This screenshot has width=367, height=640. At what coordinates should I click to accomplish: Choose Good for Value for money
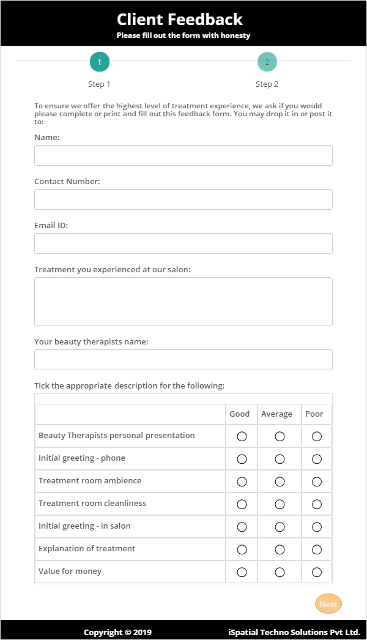click(242, 572)
